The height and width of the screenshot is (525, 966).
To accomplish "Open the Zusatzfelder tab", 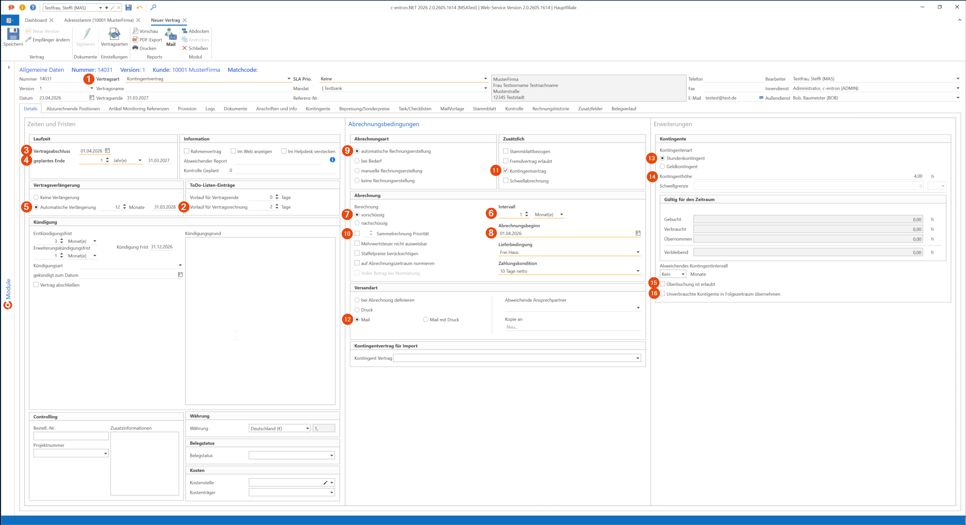I will (x=590, y=109).
